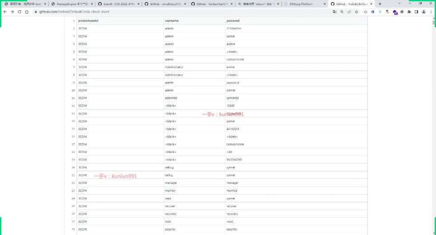Open the paragraph symbol extension

click(387, 12)
